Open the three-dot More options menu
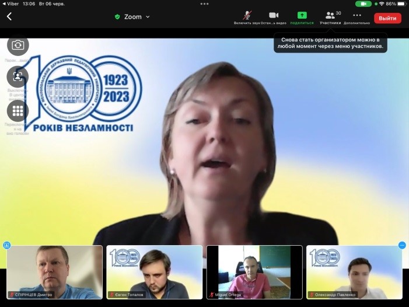Image resolution: width=409 pixels, height=307 pixels. pyautogui.click(x=356, y=16)
